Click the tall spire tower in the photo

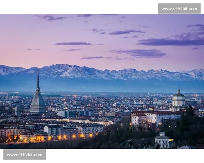click(x=38, y=90)
